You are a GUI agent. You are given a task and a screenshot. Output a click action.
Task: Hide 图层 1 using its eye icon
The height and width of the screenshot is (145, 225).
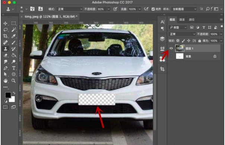pos(171,48)
